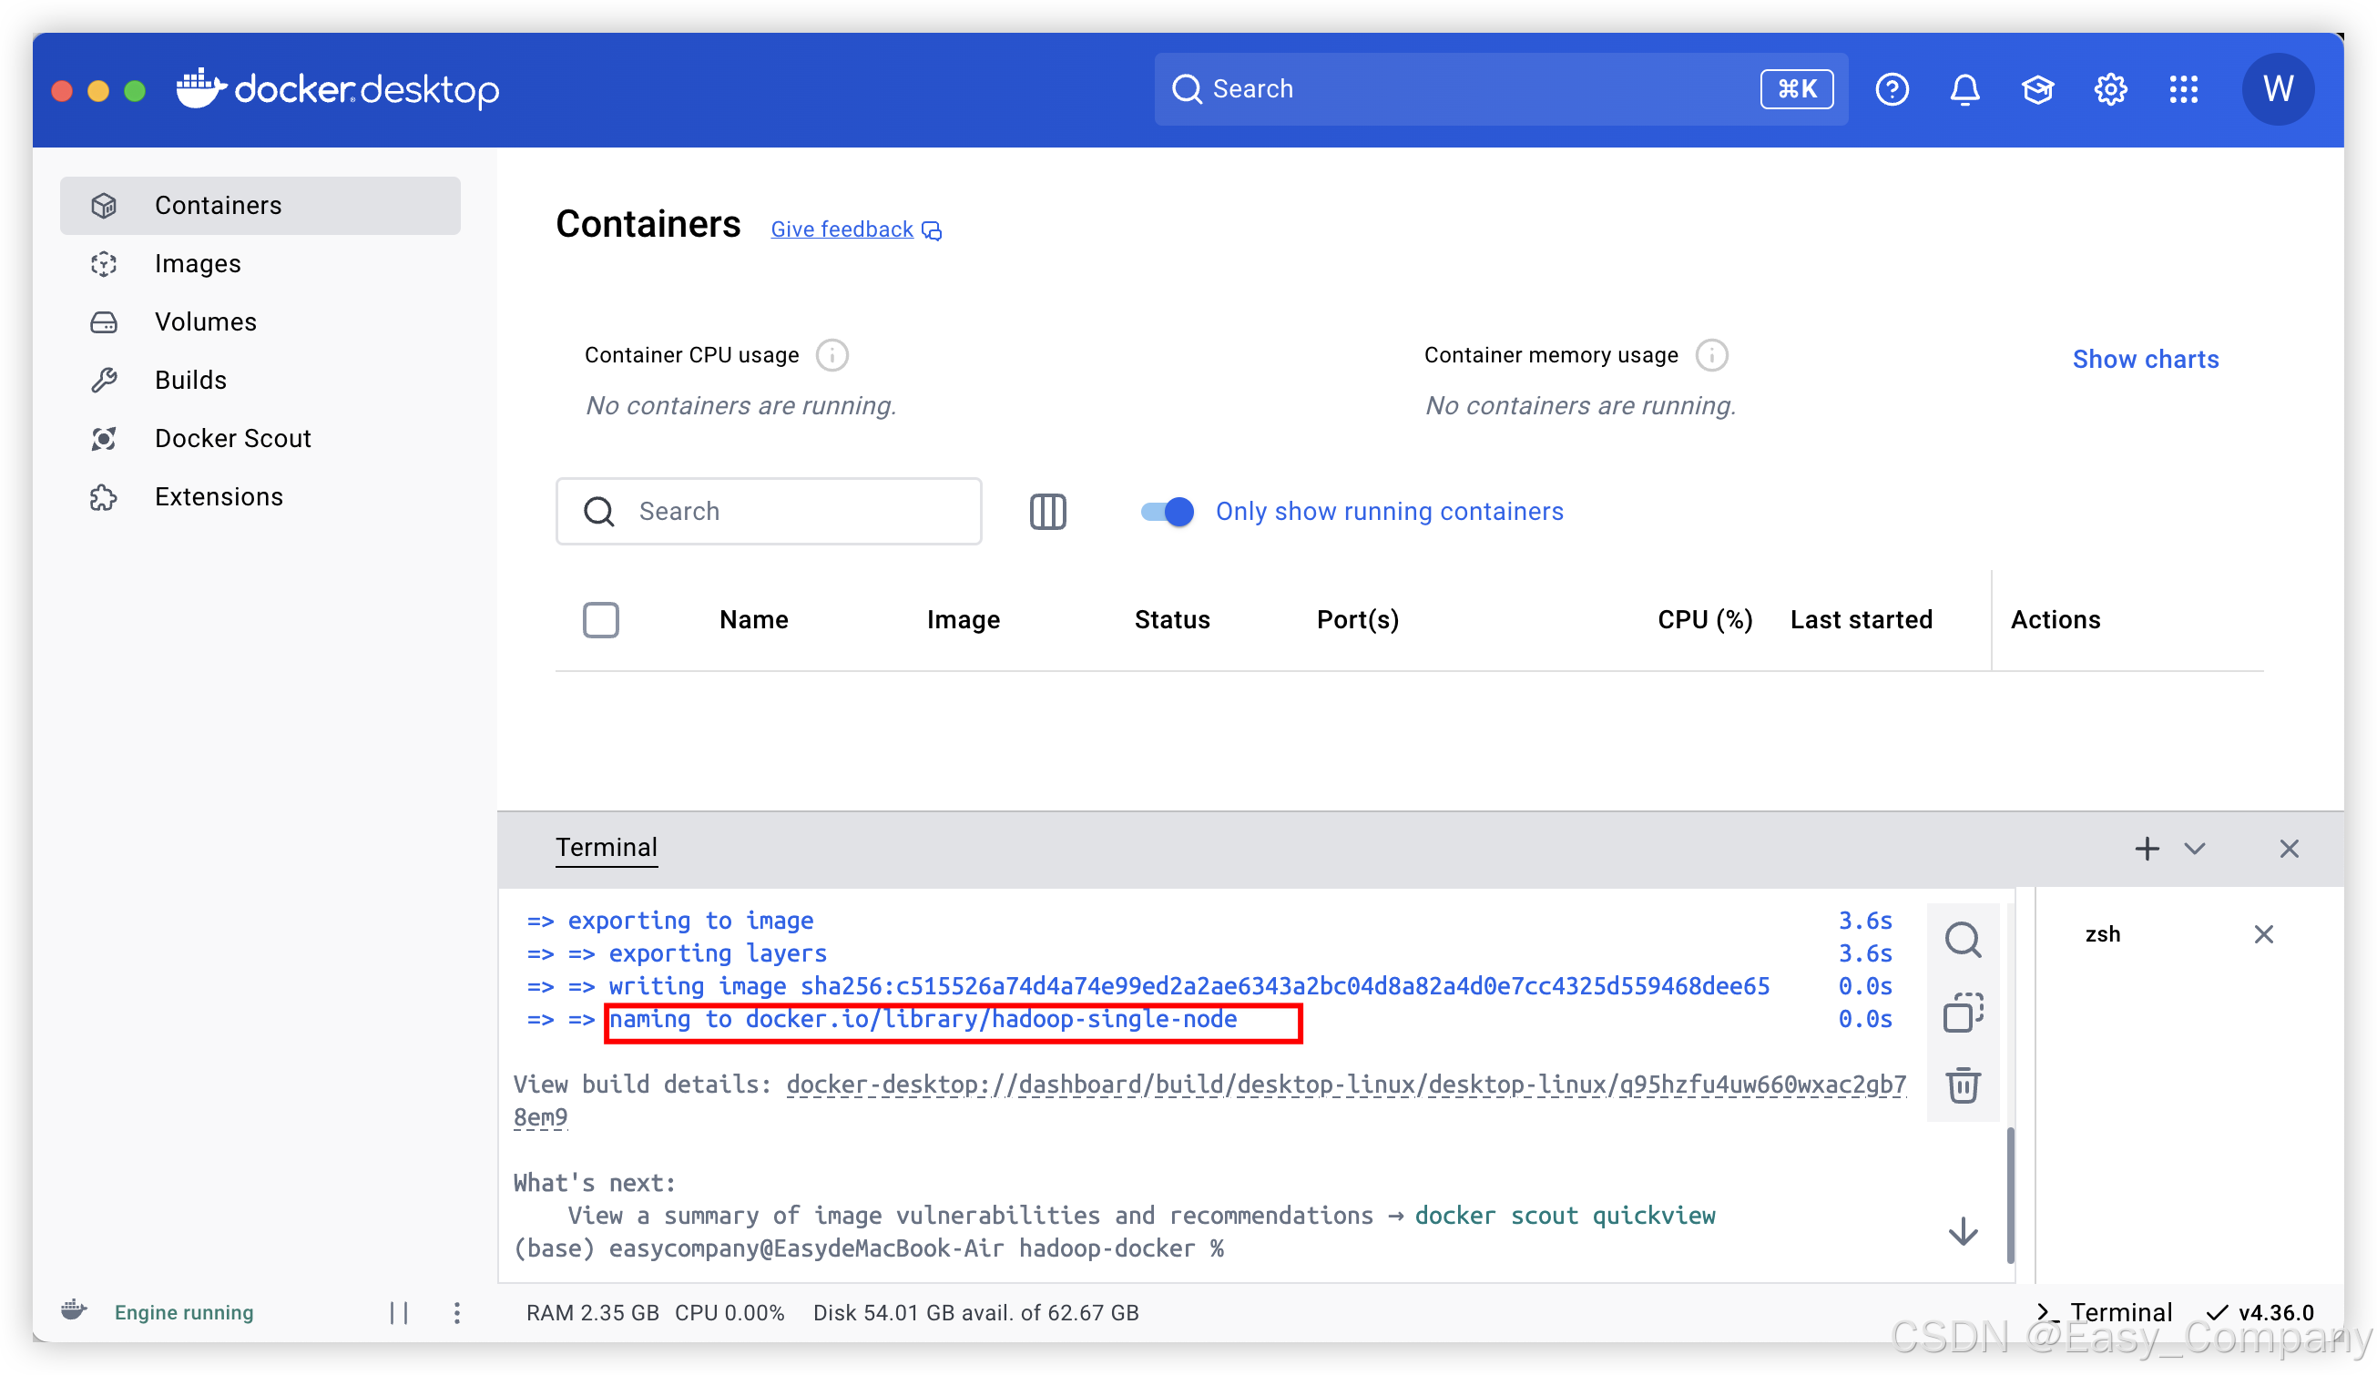Add a new terminal session with plus
This screenshot has width=2377, height=1375.
click(x=2146, y=849)
